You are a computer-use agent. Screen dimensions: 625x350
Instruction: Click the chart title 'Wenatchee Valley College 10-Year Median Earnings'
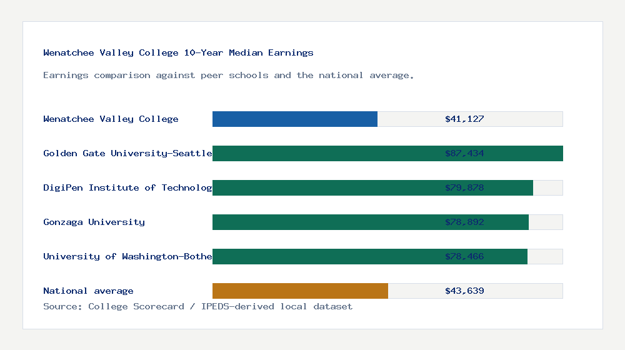(x=178, y=52)
